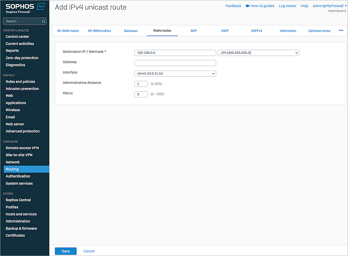Open Intrusion prevention from the sidebar
The width and height of the screenshot is (348, 256).
[22, 88]
